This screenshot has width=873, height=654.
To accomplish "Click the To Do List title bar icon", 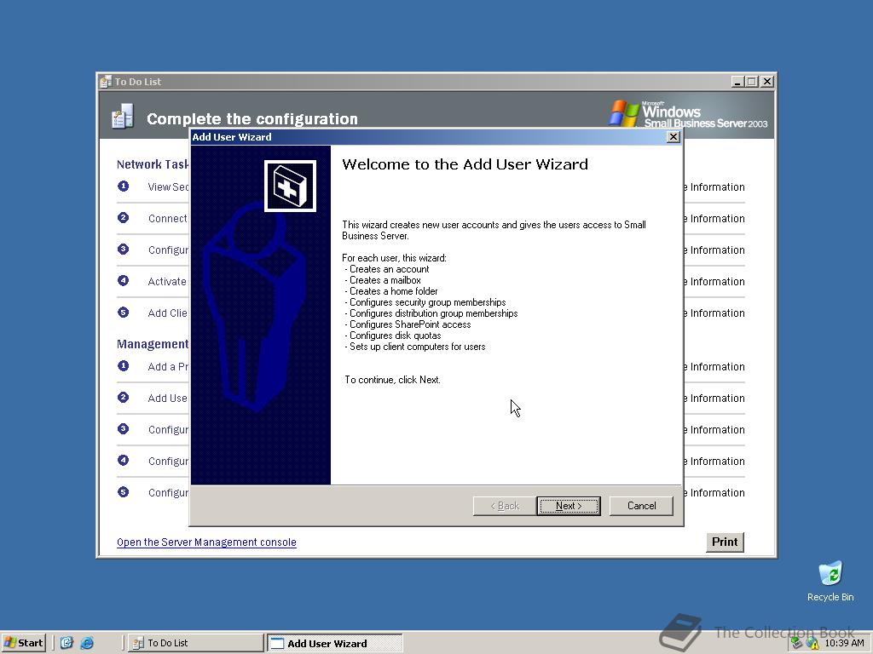I will coord(106,82).
